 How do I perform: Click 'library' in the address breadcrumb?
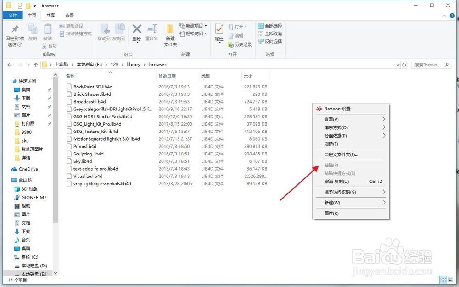(134, 65)
